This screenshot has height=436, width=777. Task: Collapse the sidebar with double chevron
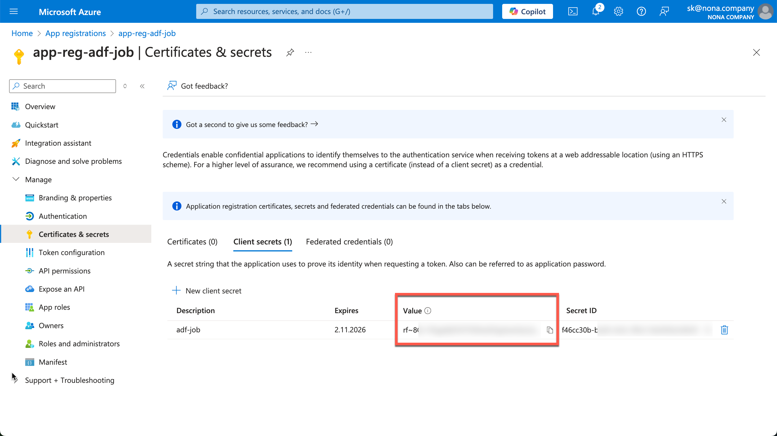(142, 86)
